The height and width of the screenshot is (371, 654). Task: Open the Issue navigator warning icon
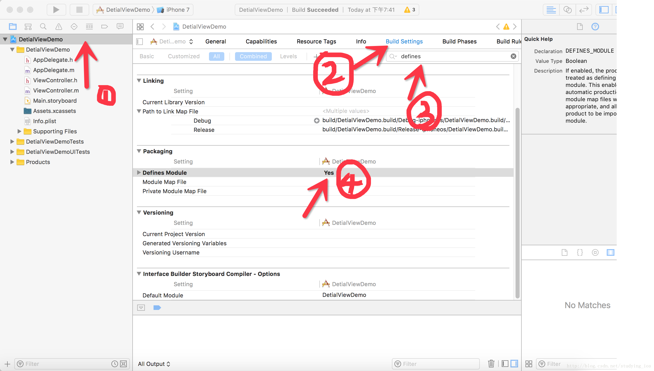(x=59, y=27)
